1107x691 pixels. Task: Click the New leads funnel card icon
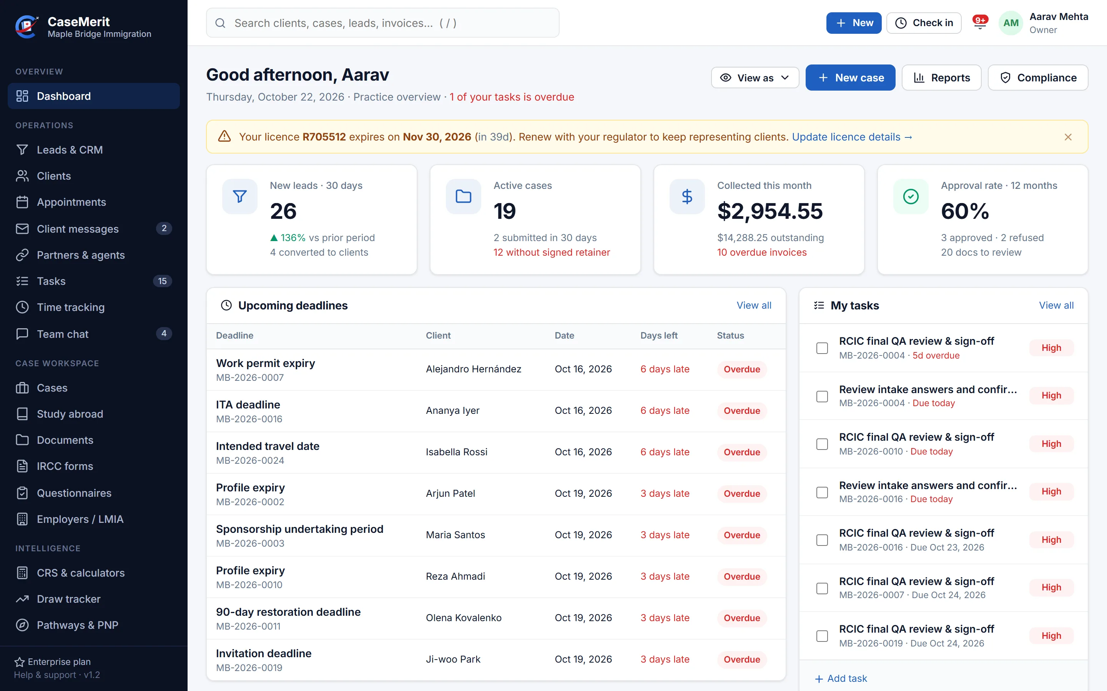point(240,197)
